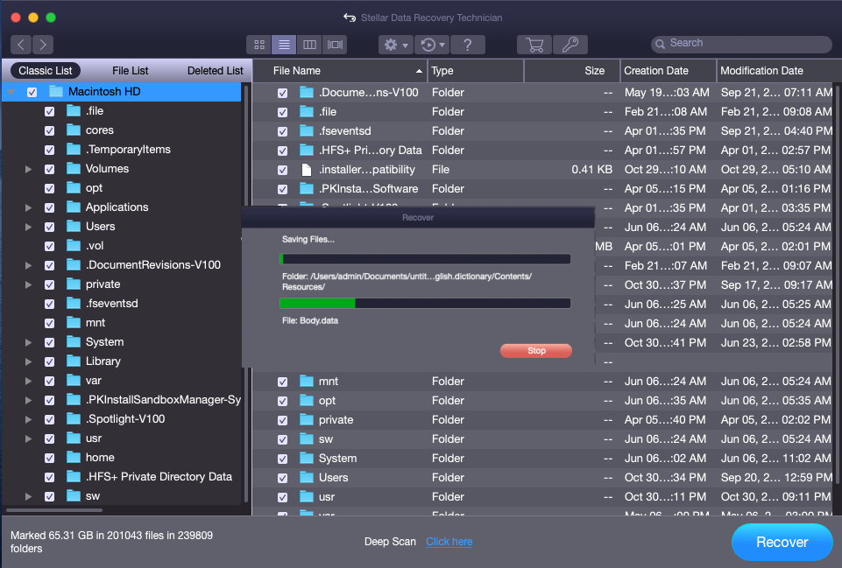Expand the Library folder in the tree

pos(28,361)
